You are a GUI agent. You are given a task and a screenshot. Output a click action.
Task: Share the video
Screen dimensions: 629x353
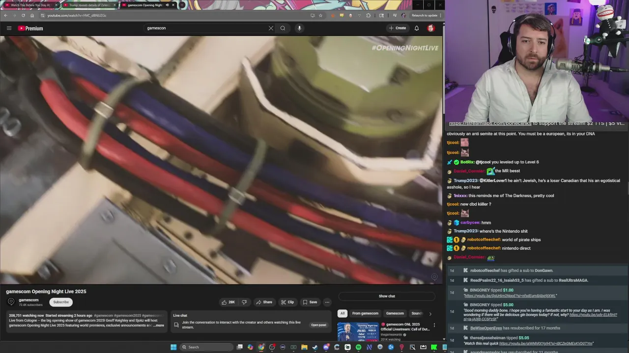click(x=264, y=302)
